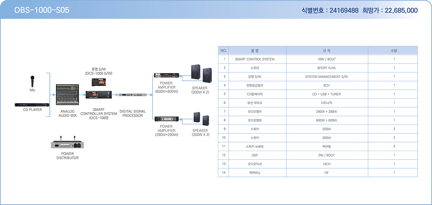Click the SPEAKER (300W X 2) label

click(x=200, y=90)
